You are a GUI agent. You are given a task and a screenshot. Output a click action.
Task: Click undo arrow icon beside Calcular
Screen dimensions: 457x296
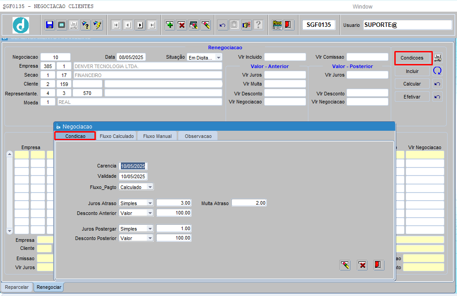pyautogui.click(x=437, y=84)
